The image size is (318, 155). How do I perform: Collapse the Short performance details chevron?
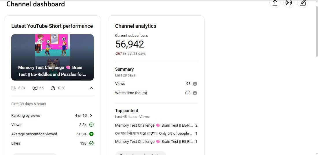coord(91,88)
